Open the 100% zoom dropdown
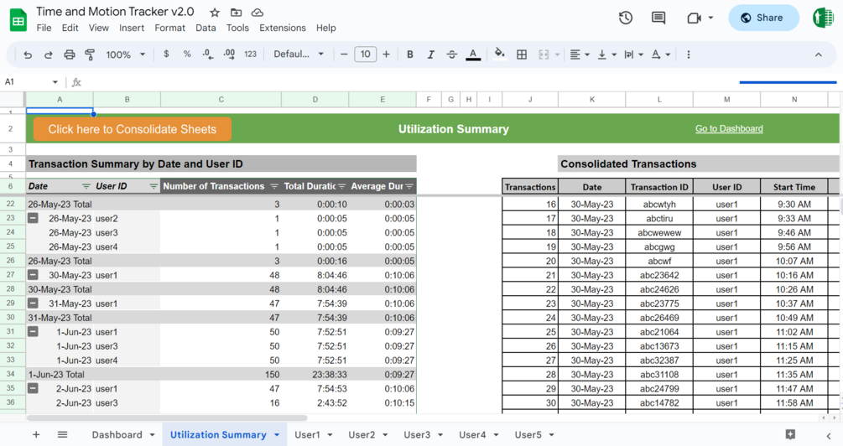Viewport: 843px width, 446px height. [x=126, y=54]
